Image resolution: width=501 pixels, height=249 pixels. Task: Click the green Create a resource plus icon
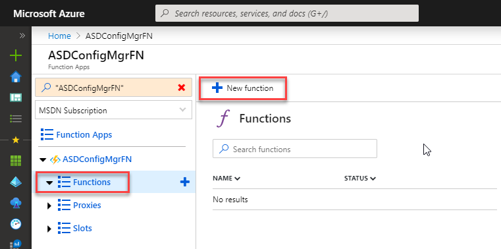16,55
